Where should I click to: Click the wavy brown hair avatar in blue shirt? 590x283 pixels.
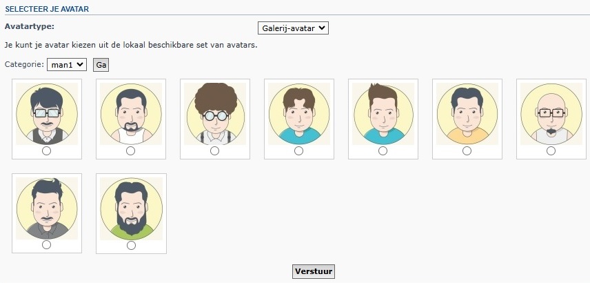(299, 114)
